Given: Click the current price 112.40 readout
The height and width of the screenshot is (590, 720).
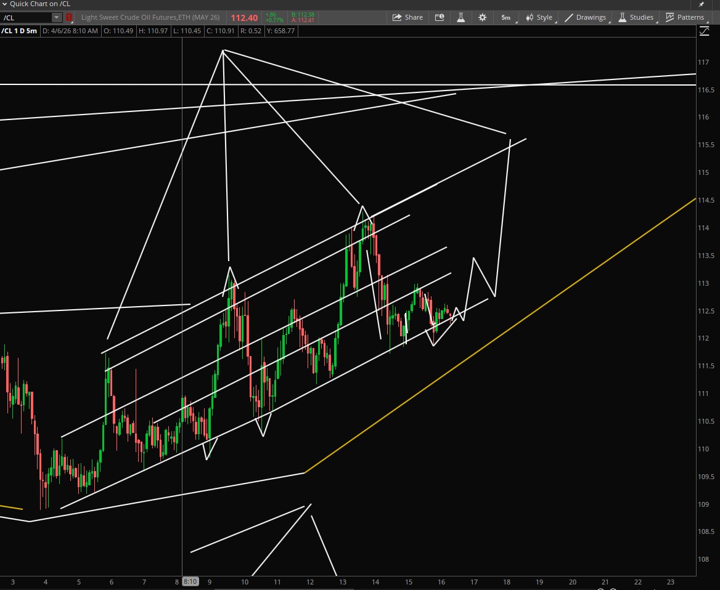Looking at the screenshot, I should tap(244, 17).
